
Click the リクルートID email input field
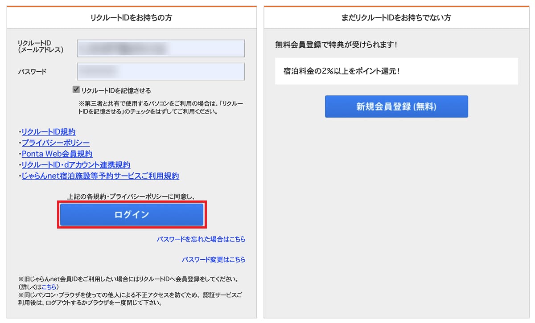coord(161,48)
